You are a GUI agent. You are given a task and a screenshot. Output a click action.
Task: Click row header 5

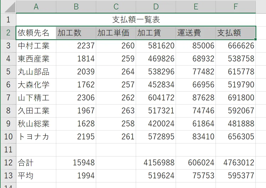(x=8, y=72)
